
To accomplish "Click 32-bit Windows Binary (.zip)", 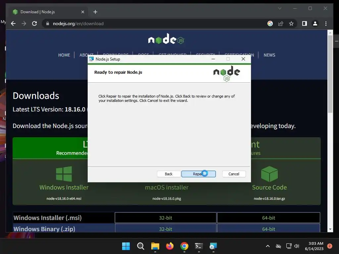I will (166, 229).
